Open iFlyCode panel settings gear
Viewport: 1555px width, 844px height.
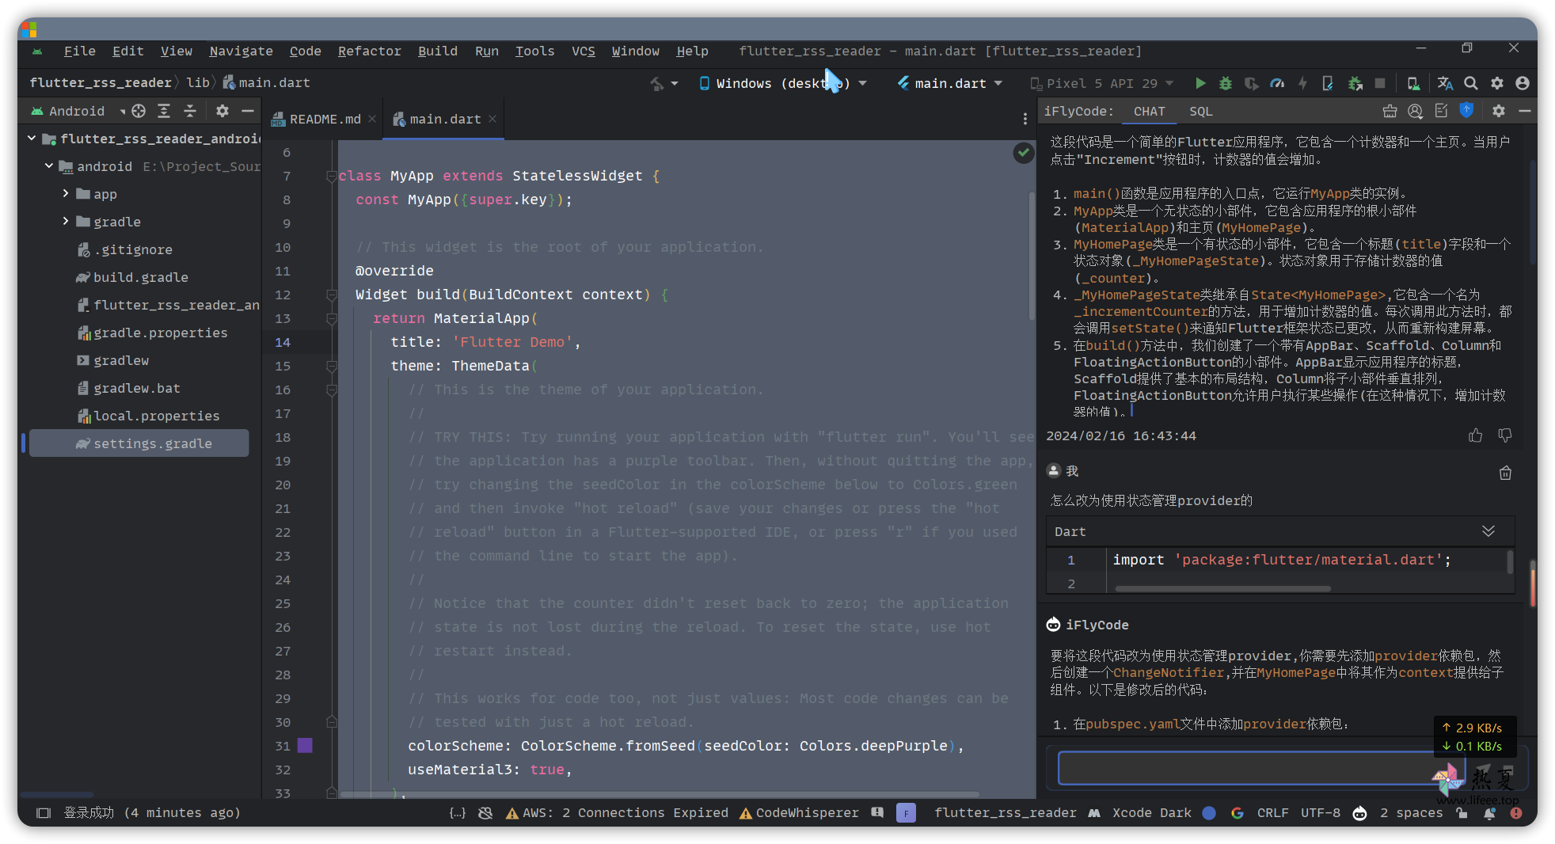[x=1498, y=111]
